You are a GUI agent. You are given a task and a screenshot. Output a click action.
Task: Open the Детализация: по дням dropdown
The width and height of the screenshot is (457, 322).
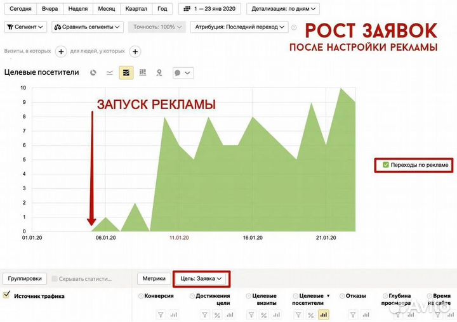pyautogui.click(x=283, y=9)
